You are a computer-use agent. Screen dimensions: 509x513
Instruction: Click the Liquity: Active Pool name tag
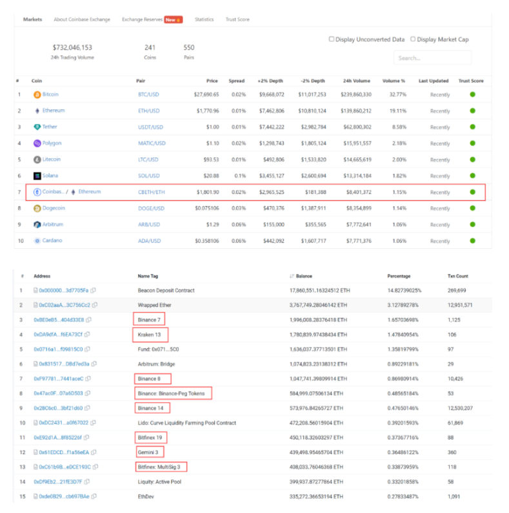159,481
